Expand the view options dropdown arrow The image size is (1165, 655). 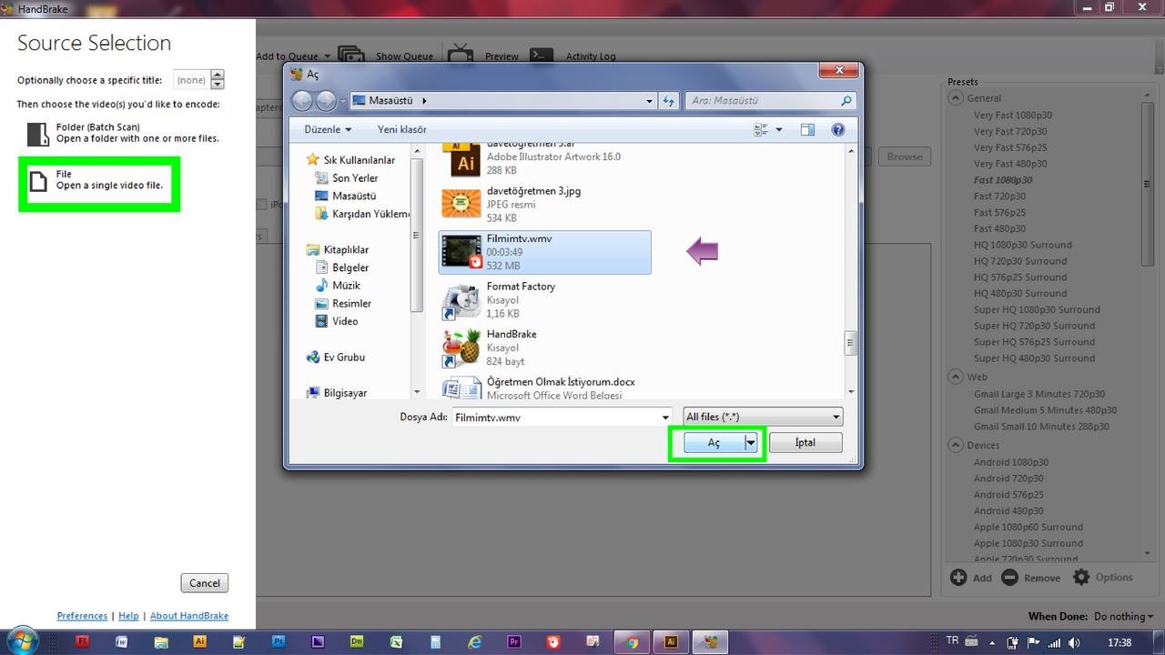[779, 130]
